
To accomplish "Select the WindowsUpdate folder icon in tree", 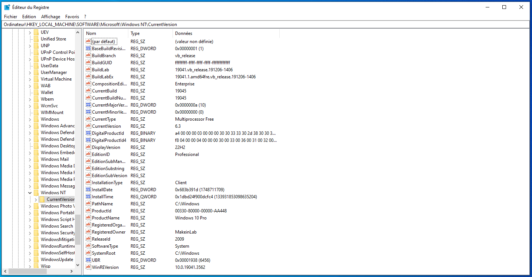I will (36, 260).
